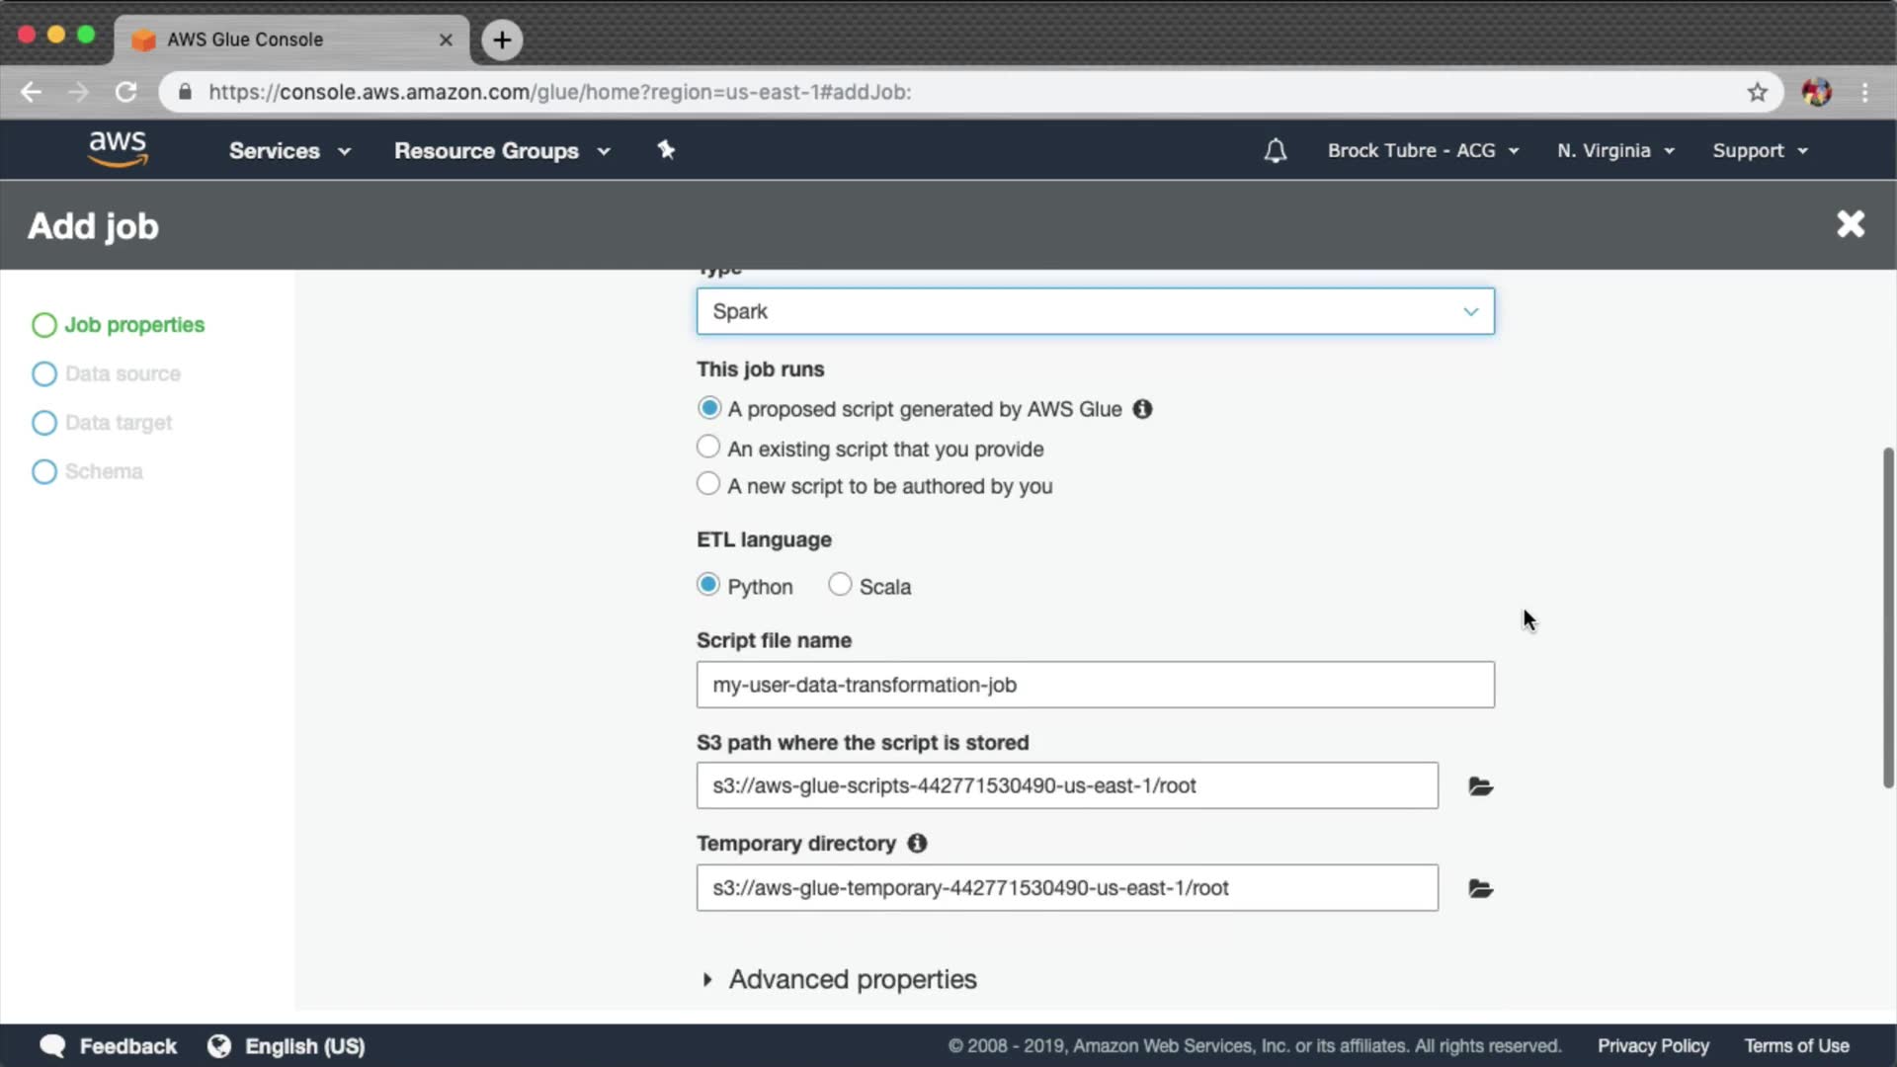1897x1067 pixels.
Task: Click the page vertical scrollbar
Action: coord(1887,617)
